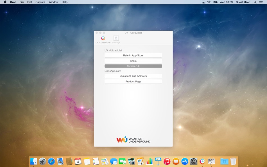Open iTunes from the Dock
The height and width of the screenshot is (167, 267).
click(167, 161)
